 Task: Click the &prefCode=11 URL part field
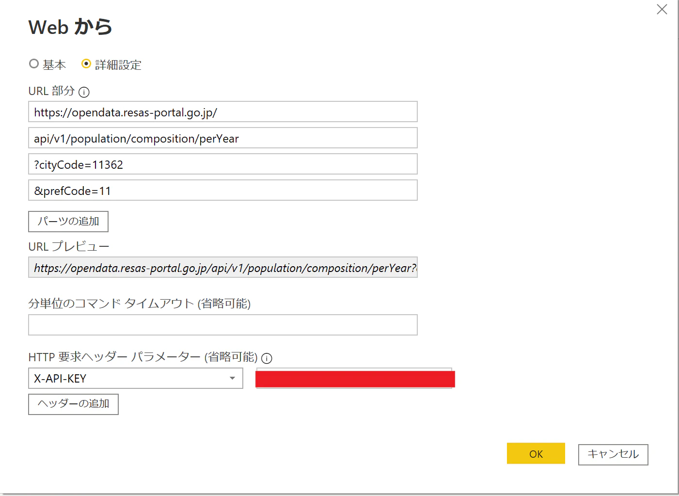click(223, 191)
